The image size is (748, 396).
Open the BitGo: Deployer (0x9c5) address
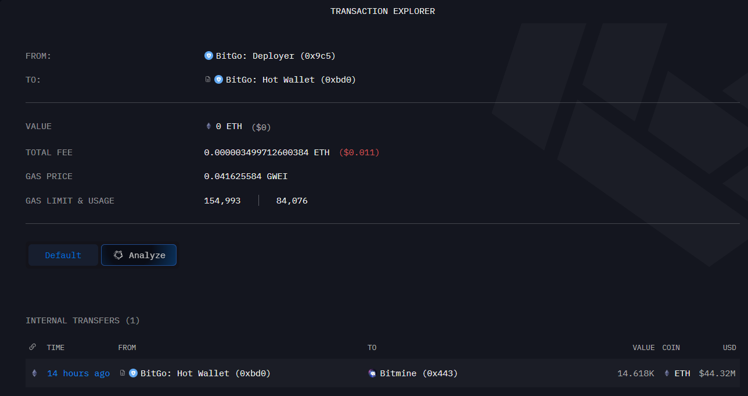[275, 56]
